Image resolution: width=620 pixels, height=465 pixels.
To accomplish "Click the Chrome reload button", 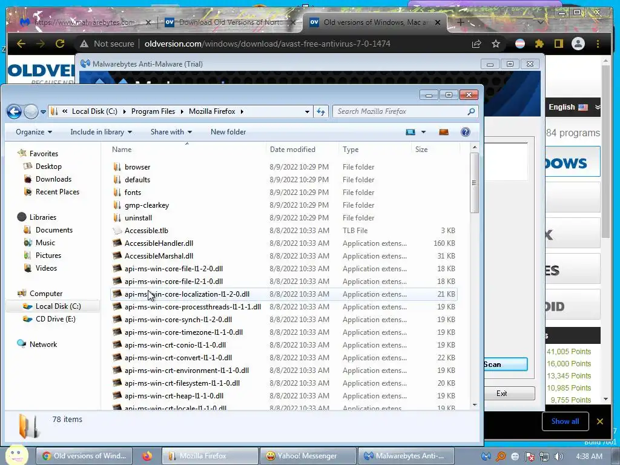I will [x=60, y=44].
